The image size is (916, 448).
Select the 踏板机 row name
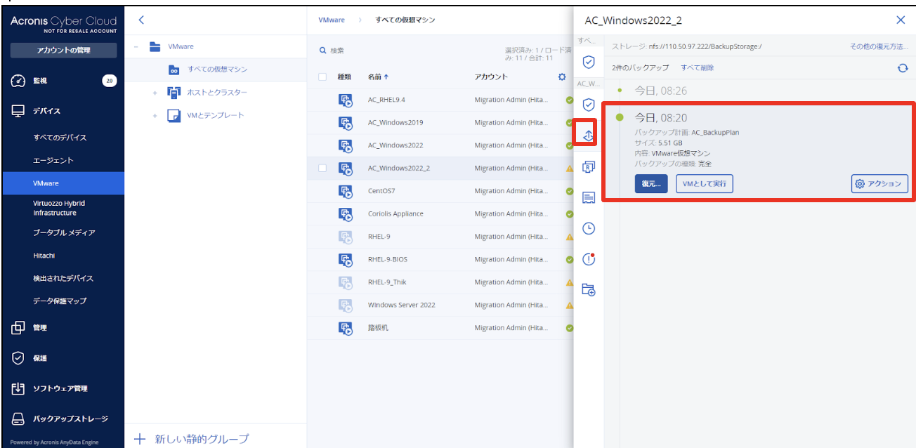378,328
